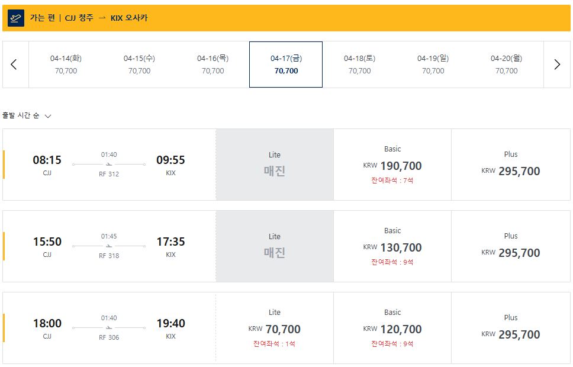The image size is (573, 367).
Task: Go to next week of dates
Action: click(x=557, y=65)
